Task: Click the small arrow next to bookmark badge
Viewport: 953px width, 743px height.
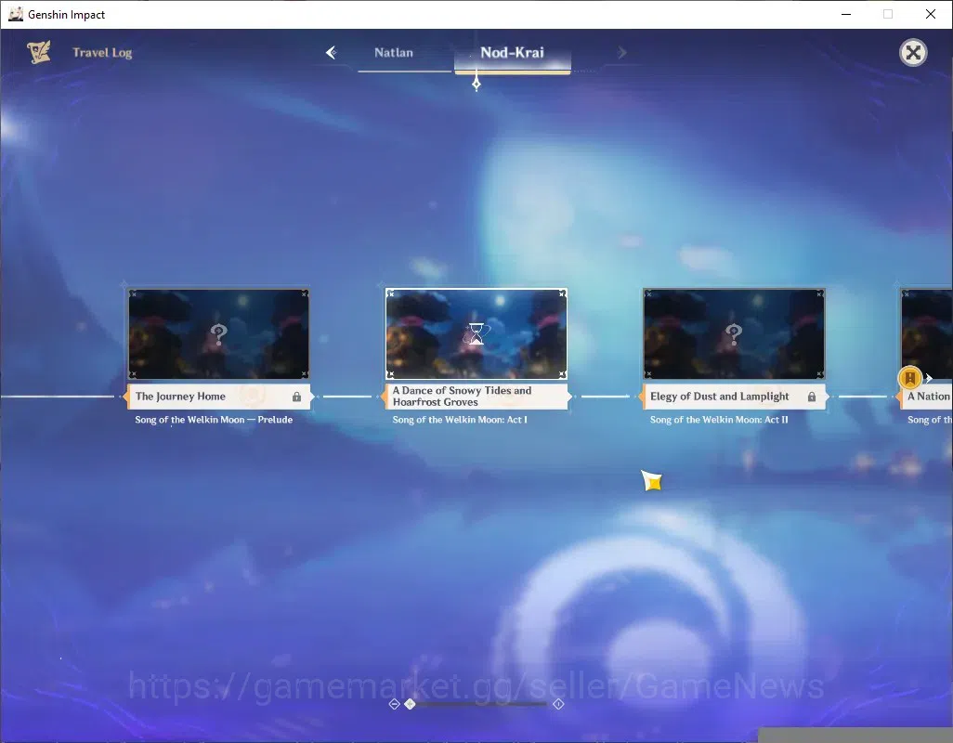Action: [929, 378]
